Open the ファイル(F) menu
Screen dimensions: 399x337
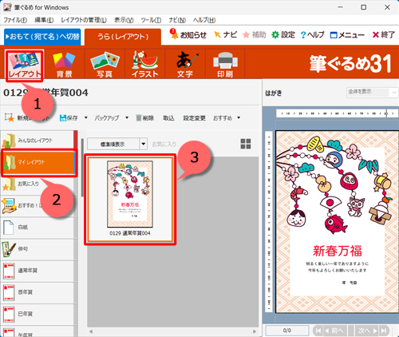click(15, 20)
